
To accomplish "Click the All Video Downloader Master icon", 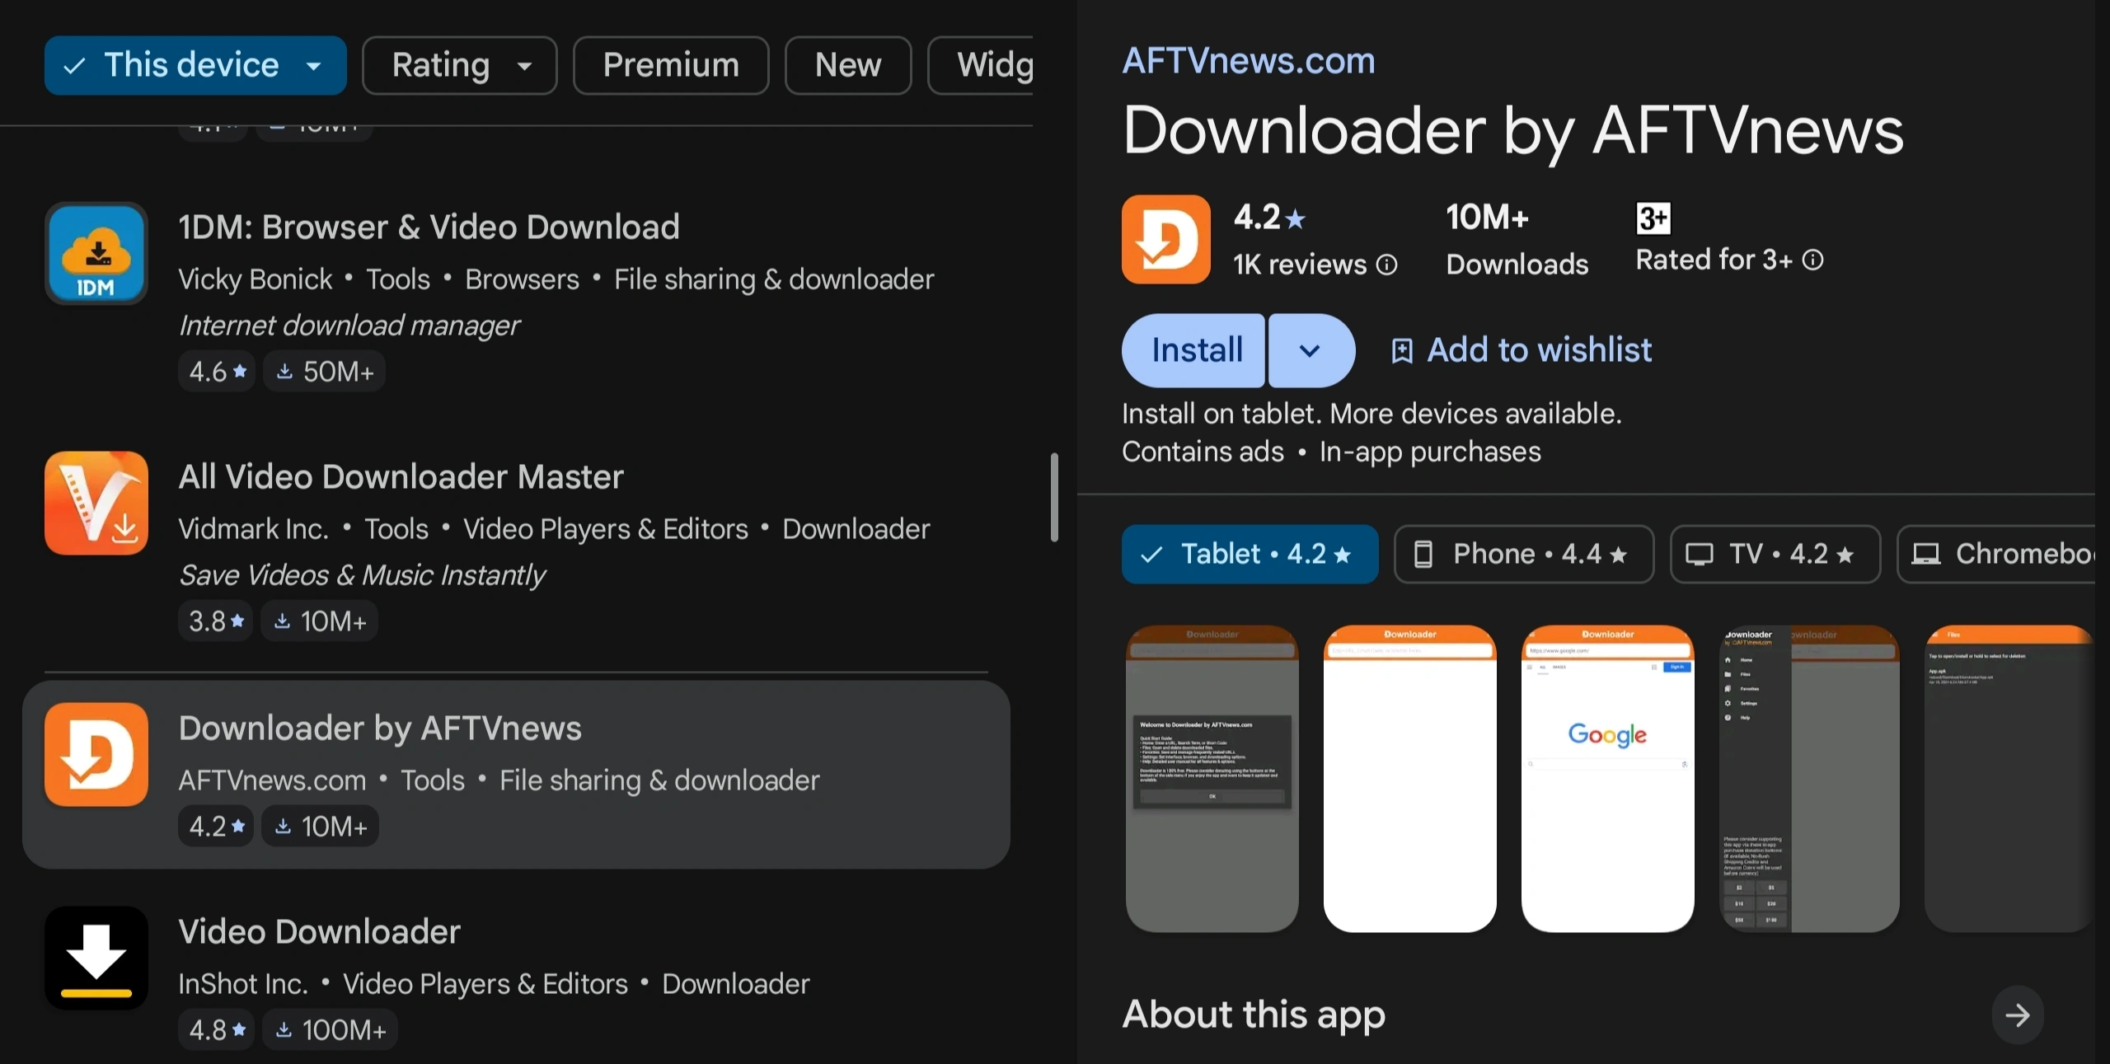I will tap(96, 503).
